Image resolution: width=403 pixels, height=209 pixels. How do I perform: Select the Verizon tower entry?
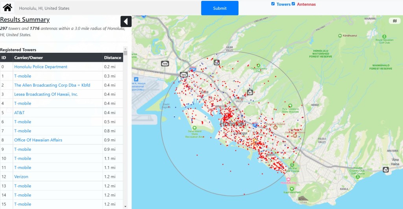[21, 177]
